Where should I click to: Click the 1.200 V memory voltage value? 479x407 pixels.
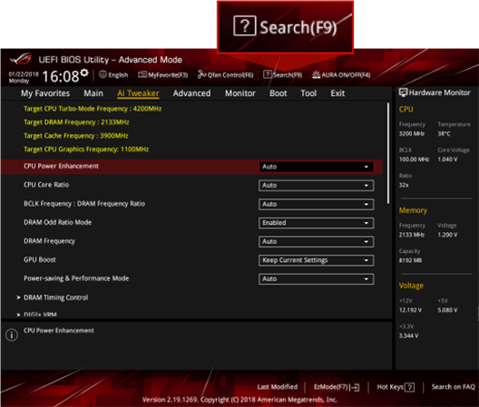pos(447,235)
